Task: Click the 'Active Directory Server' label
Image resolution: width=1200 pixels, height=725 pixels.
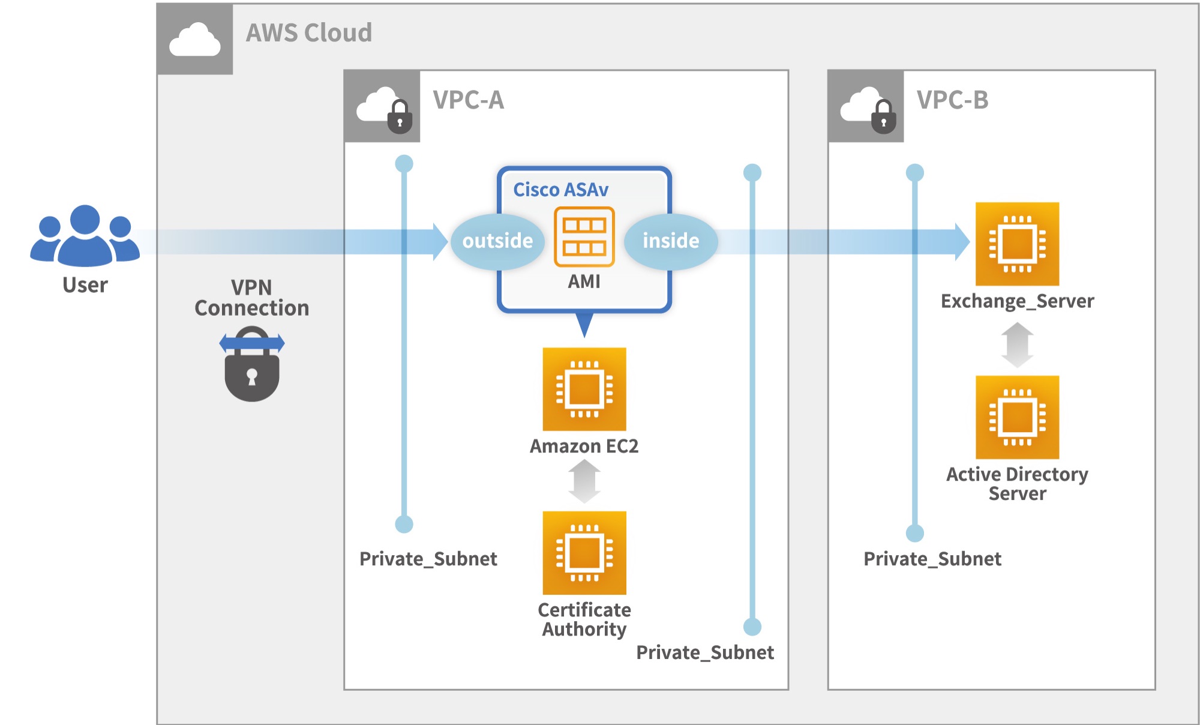Action: 1017,484
